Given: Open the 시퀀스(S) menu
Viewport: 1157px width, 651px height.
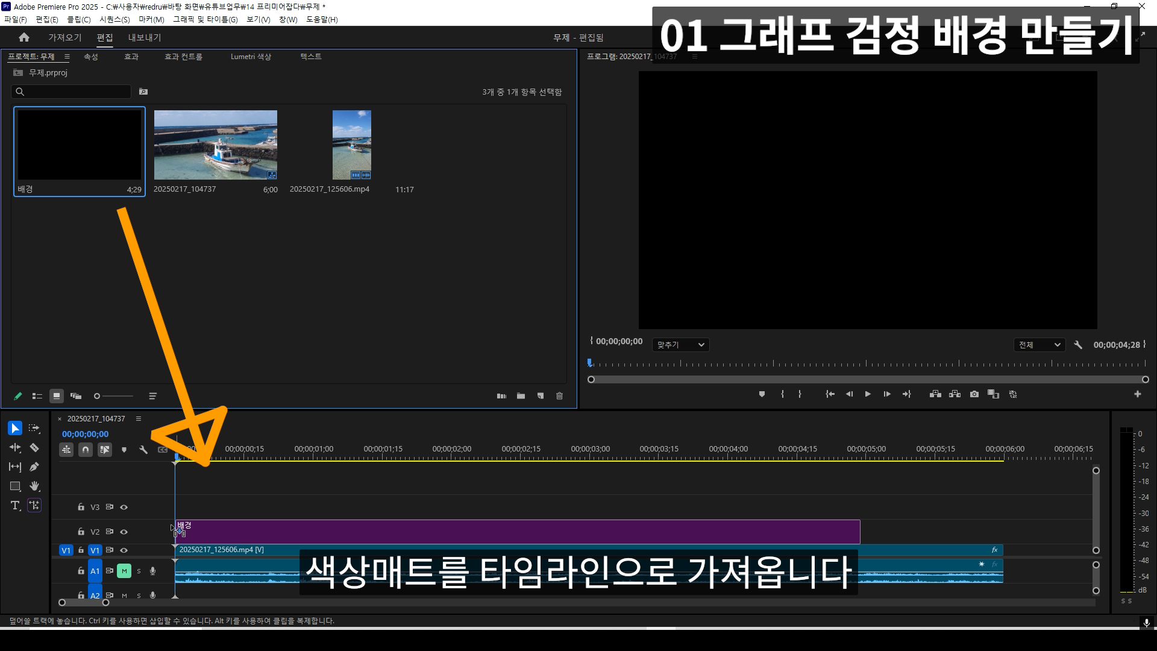Looking at the screenshot, I should [114, 19].
